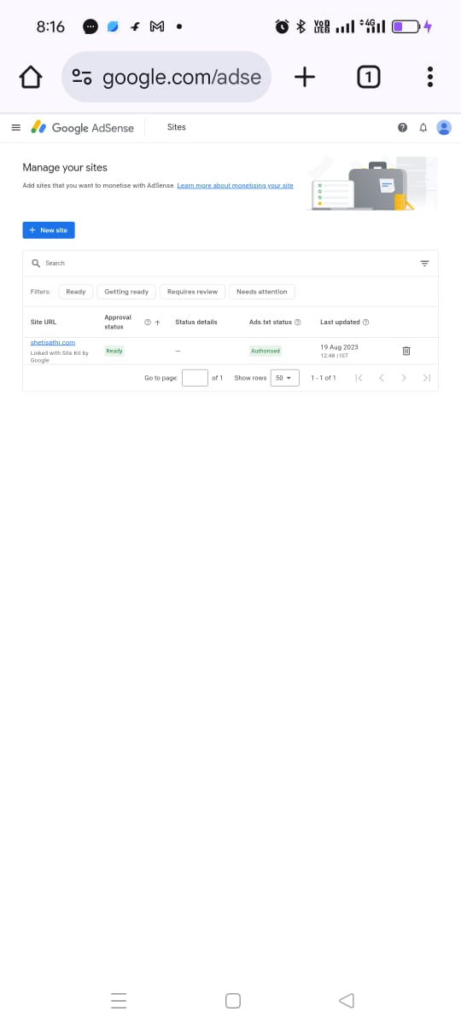The height and width of the screenshot is (1029, 461).
Task: Toggle the Getting ready filter chip
Action: pyautogui.click(x=126, y=292)
